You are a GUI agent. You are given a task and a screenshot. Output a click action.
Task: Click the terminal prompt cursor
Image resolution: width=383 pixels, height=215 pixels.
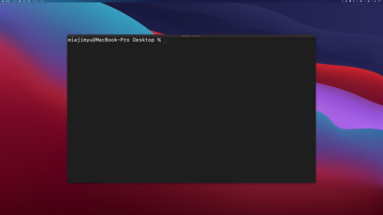point(165,40)
